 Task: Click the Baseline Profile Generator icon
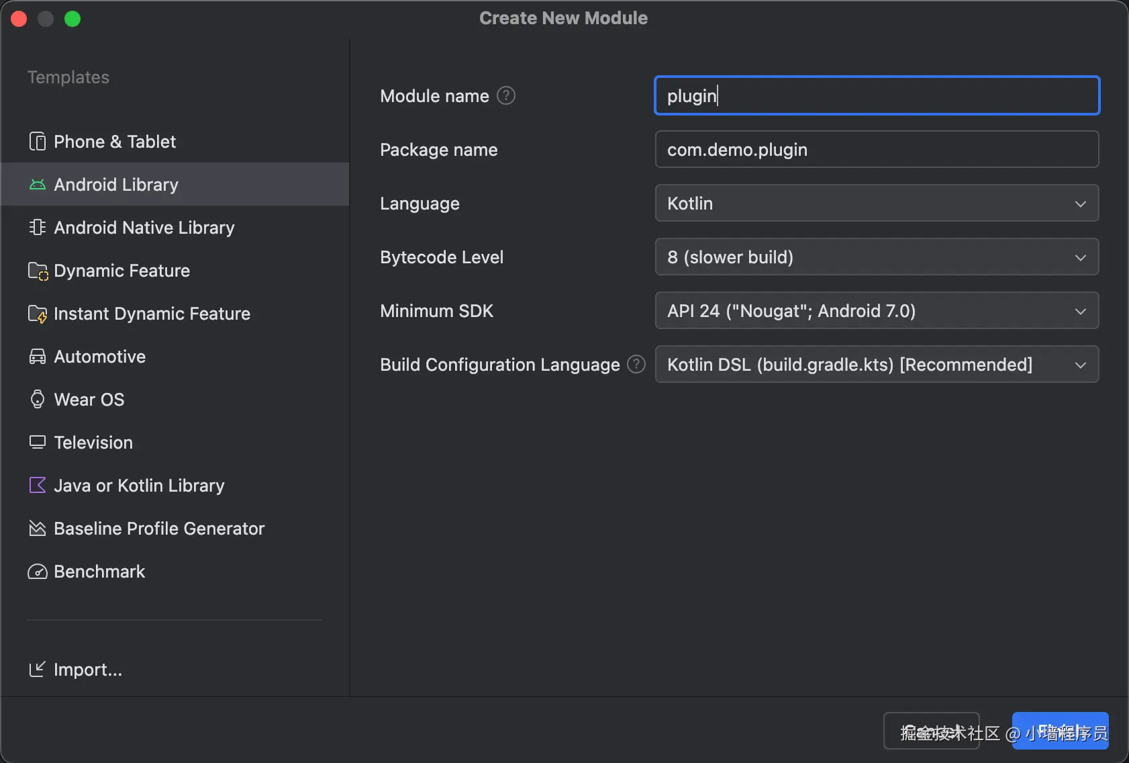pyautogui.click(x=38, y=529)
